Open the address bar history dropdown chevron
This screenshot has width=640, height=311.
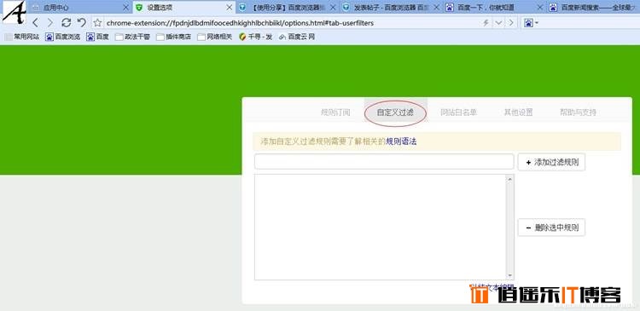point(498,23)
